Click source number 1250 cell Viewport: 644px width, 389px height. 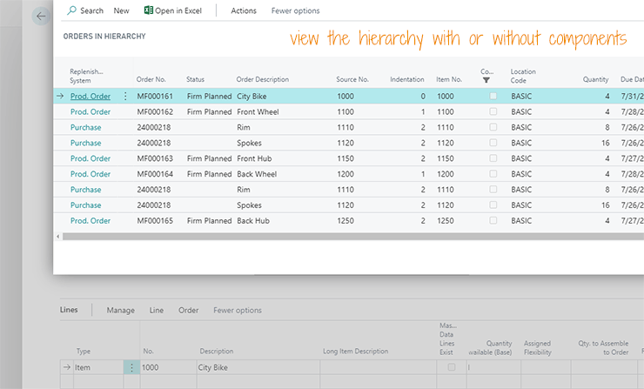pyautogui.click(x=345, y=220)
